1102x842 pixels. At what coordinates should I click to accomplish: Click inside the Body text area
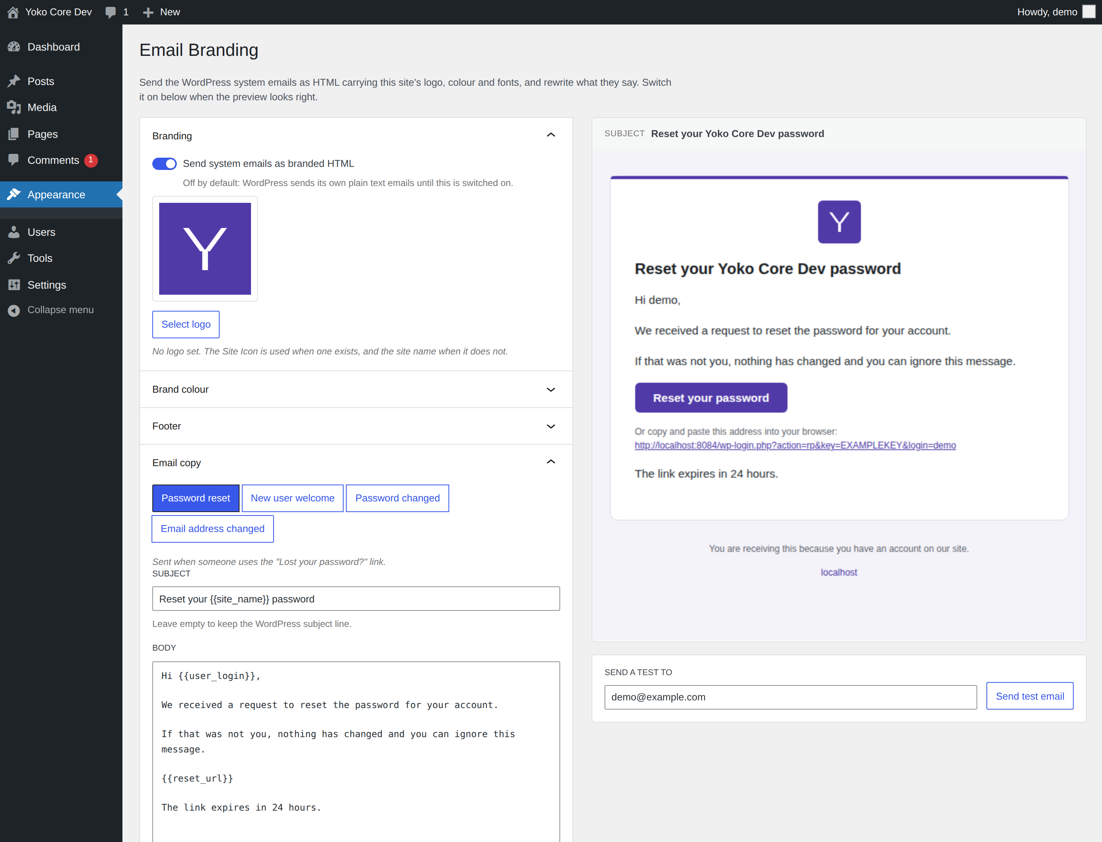[356, 752]
